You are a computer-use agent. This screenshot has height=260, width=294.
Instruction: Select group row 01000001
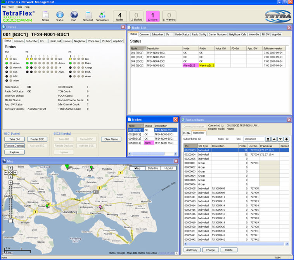(236, 163)
